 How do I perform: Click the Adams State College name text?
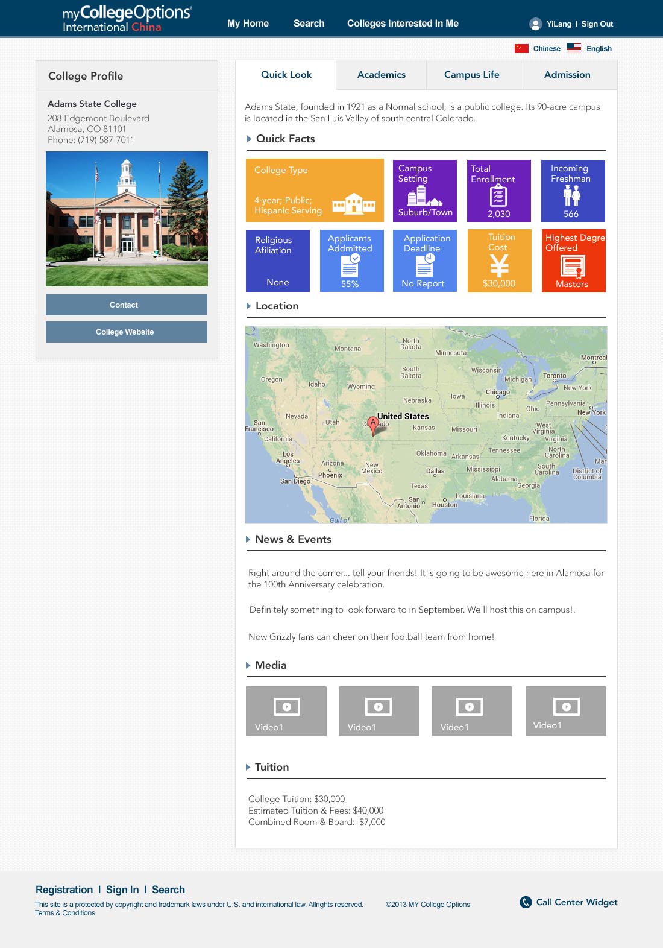[92, 104]
